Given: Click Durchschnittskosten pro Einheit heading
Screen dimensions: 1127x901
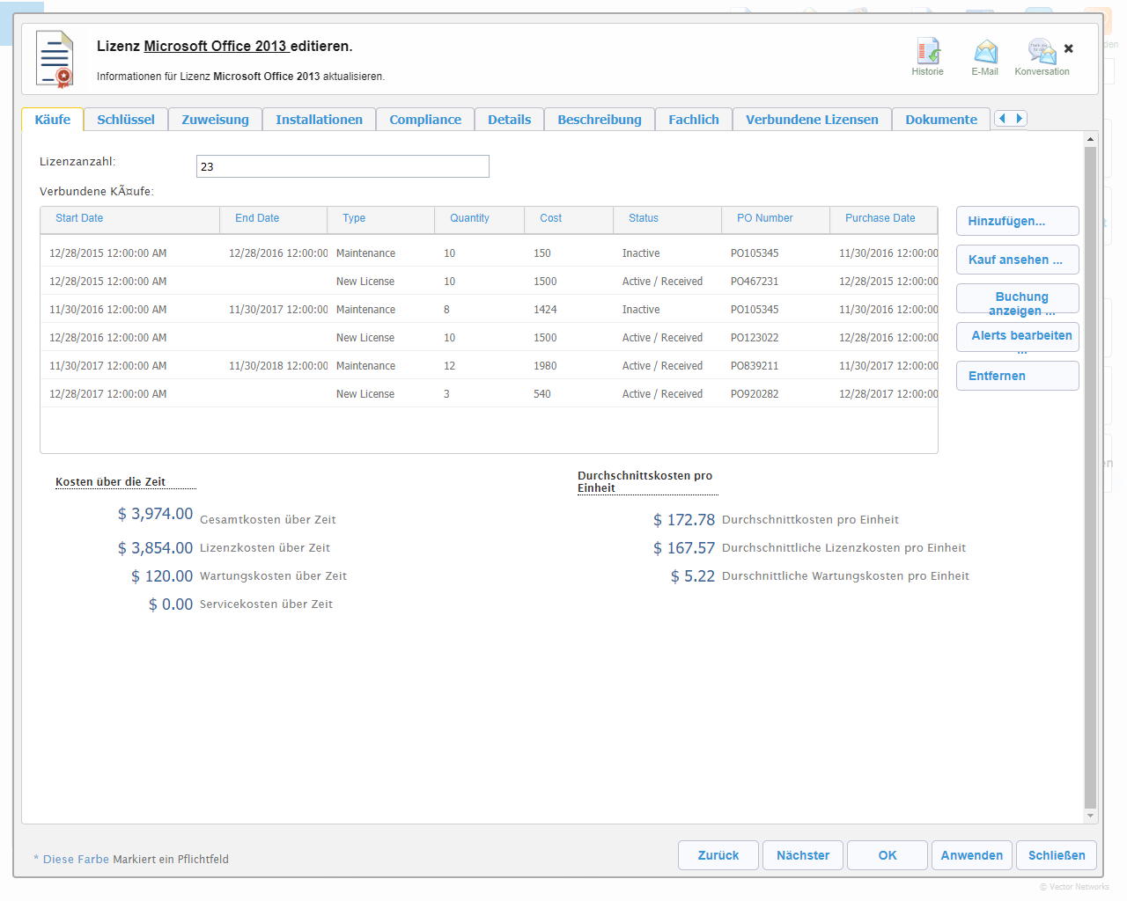Looking at the screenshot, I should 645,482.
